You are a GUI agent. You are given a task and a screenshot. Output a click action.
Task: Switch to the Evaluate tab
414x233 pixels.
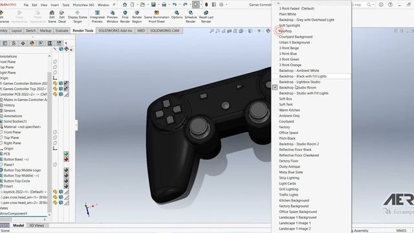(62, 30)
